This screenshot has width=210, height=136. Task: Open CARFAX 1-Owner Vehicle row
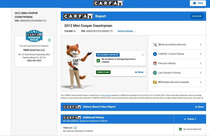tap(177, 54)
